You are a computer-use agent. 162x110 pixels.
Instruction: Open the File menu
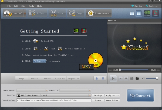click(9, 6)
